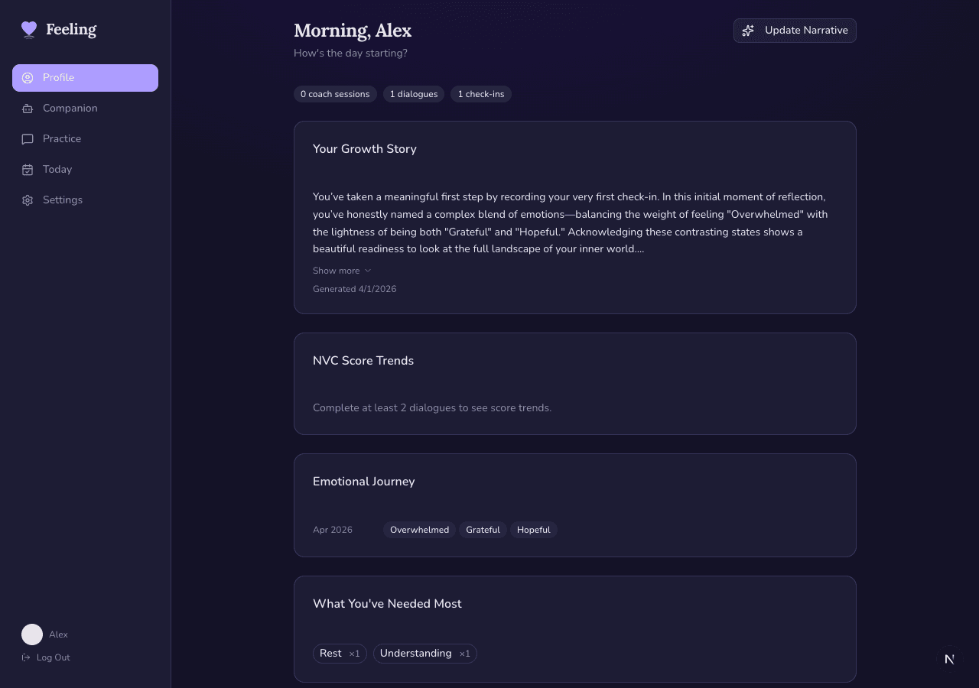This screenshot has height=688, width=979.
Task: Click the Rest ×1 need chip
Action: tap(340, 654)
